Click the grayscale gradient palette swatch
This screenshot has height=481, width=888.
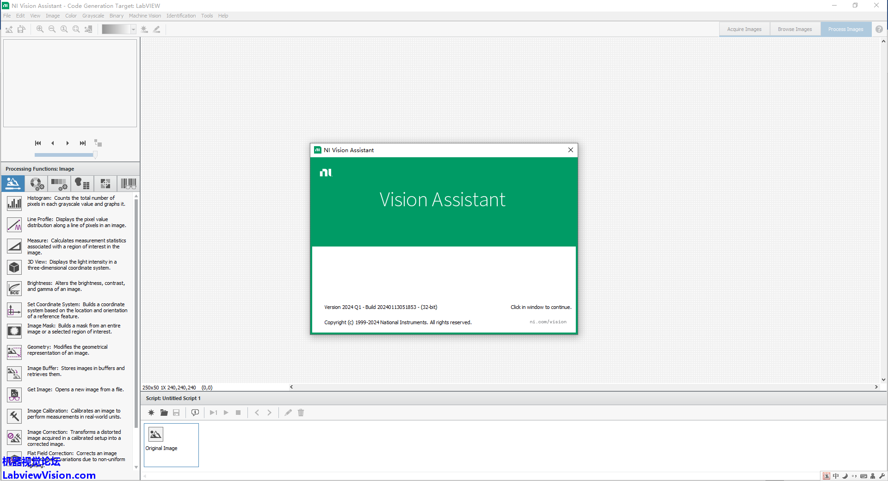click(116, 29)
